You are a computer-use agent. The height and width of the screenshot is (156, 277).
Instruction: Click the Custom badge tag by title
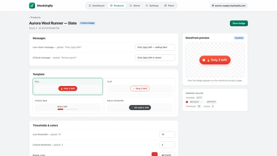pyautogui.click(x=87, y=23)
